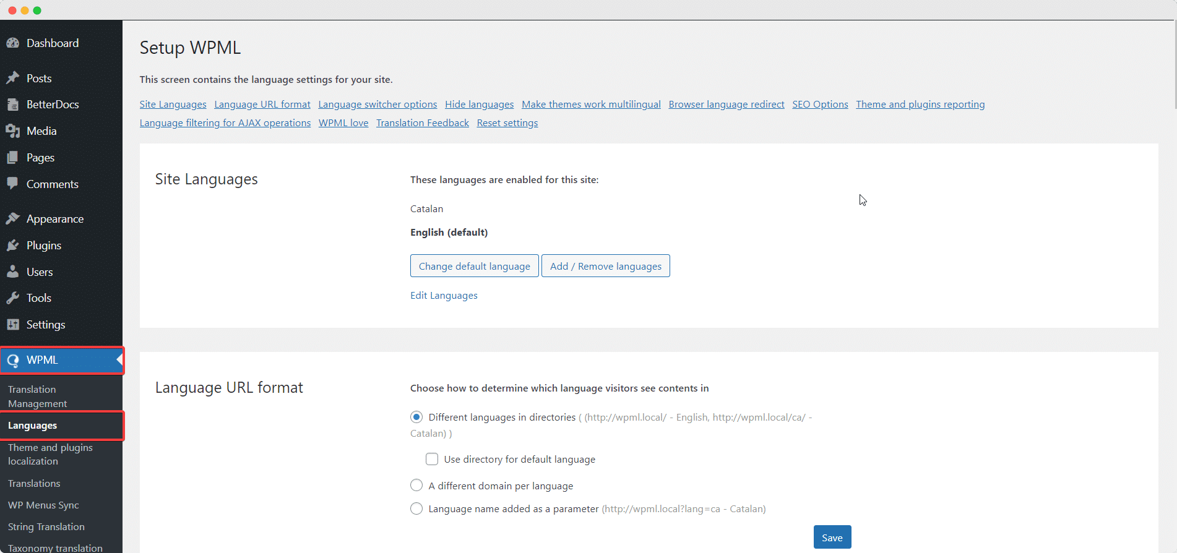The image size is (1177, 553).
Task: Open the Posts menu
Action: click(39, 79)
